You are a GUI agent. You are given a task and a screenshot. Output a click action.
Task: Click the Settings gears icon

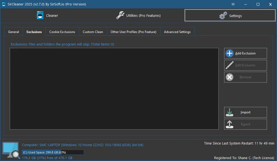pos(223,15)
